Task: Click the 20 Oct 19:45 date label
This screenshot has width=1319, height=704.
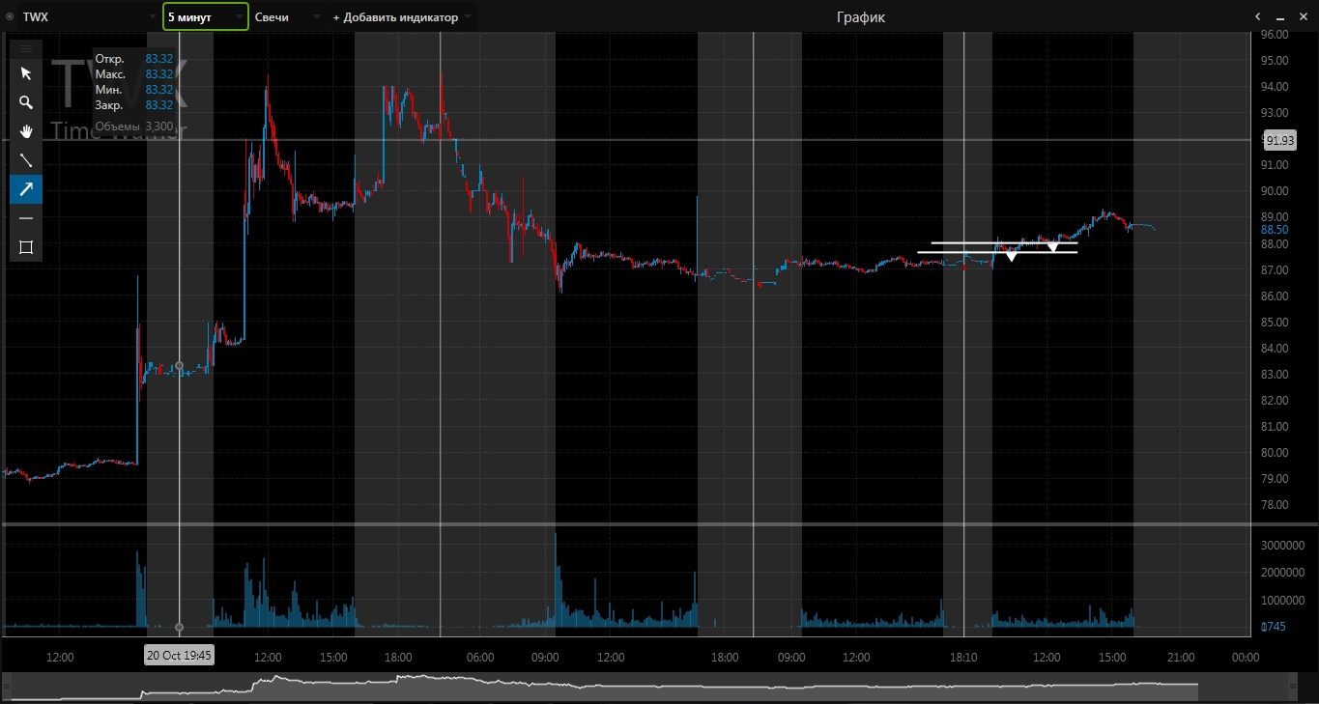Action: click(x=180, y=655)
